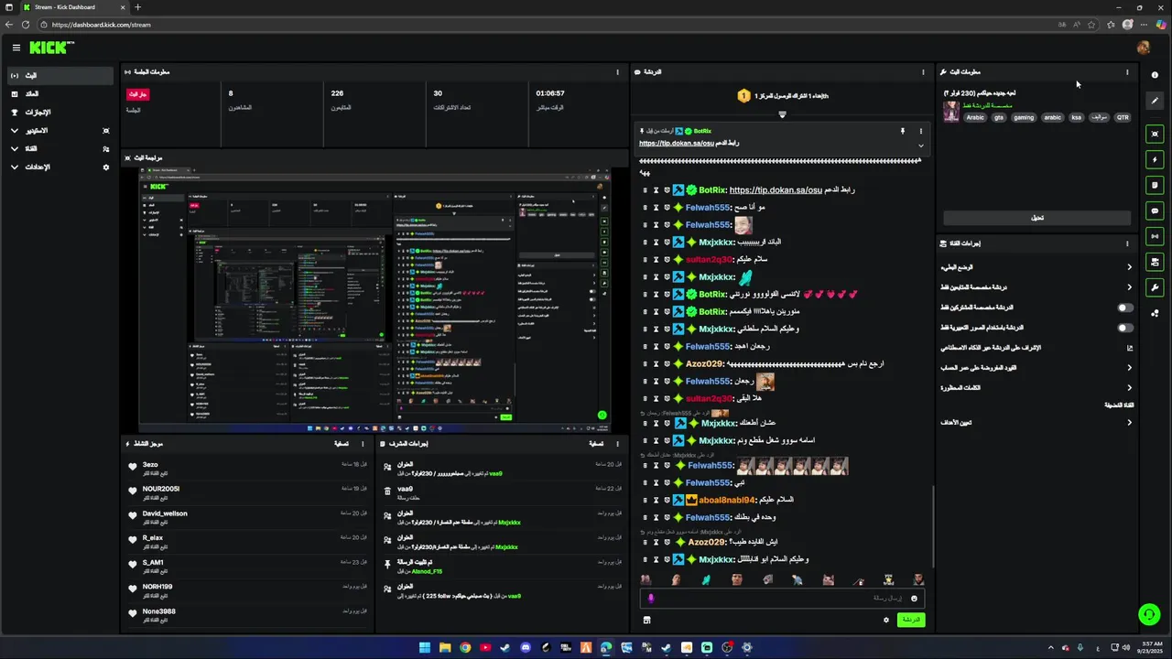The height and width of the screenshot is (659, 1172).
Task: Expand the Channel section in left sidebar
Action: [x=60, y=148]
